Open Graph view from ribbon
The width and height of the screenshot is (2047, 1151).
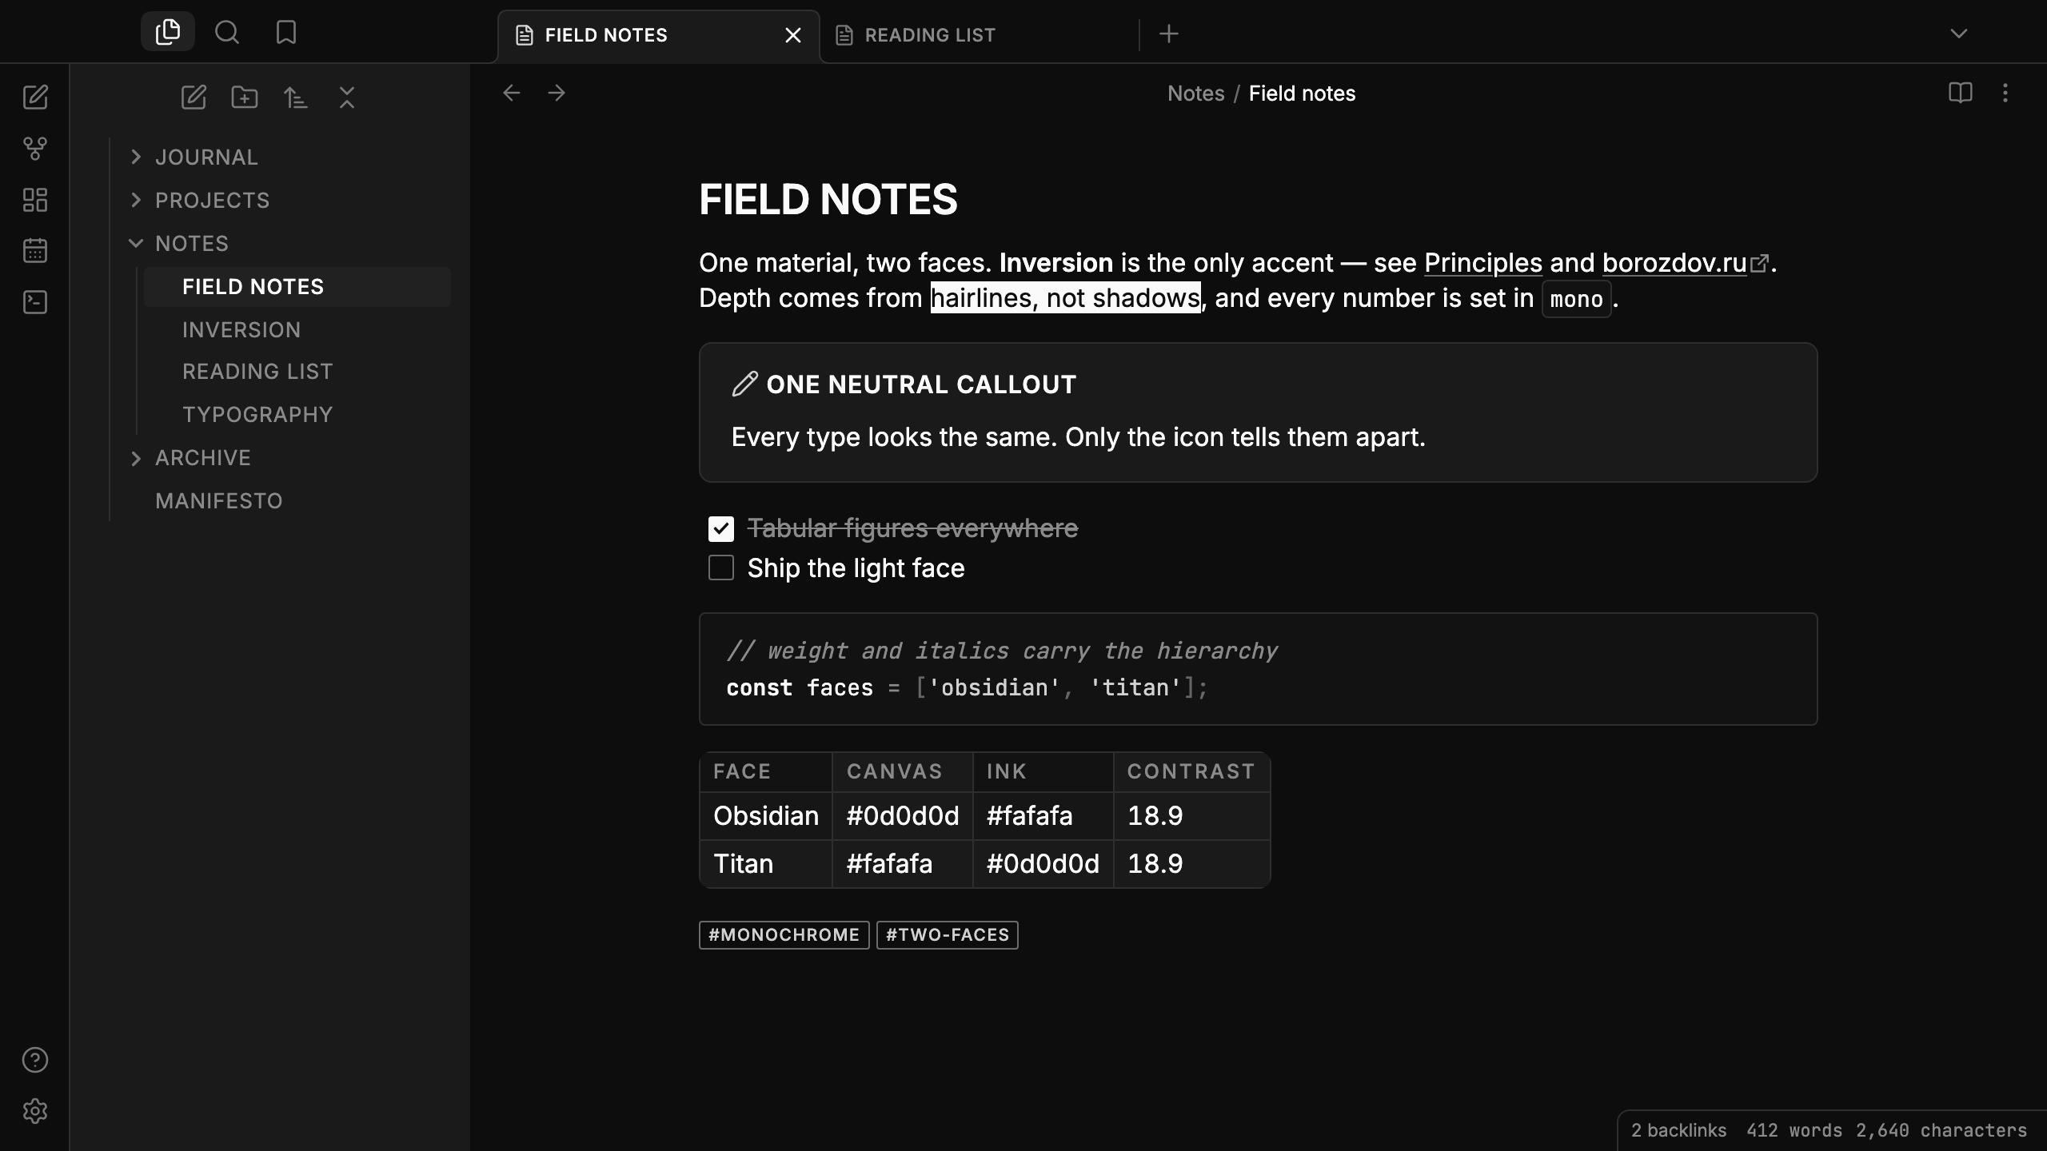(35, 149)
